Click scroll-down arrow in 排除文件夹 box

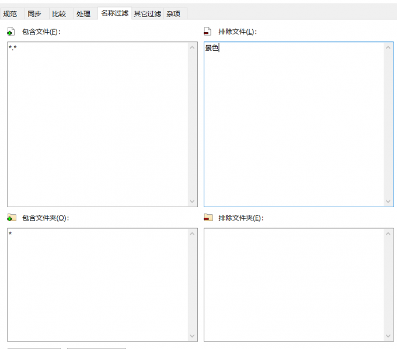click(389, 336)
